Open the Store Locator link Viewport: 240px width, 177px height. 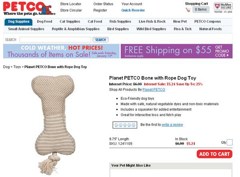[x=70, y=4]
